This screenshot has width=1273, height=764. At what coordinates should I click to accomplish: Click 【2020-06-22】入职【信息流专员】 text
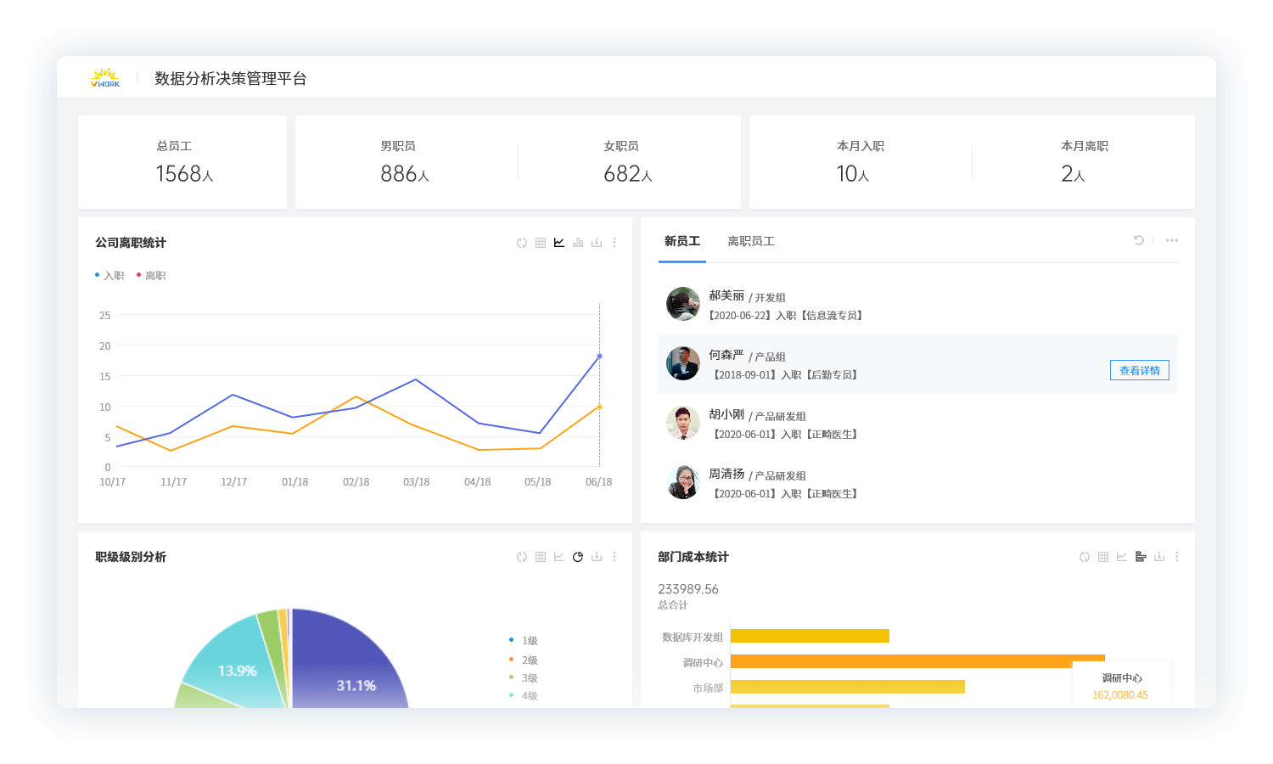tap(786, 315)
